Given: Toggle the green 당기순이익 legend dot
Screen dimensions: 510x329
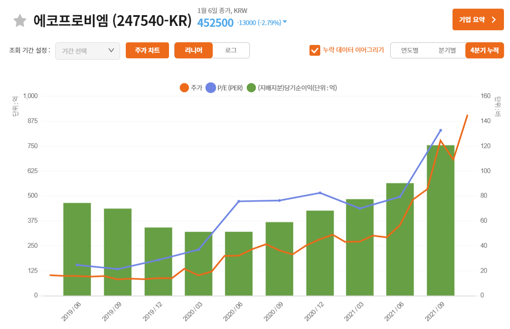Looking at the screenshot, I should point(251,88).
